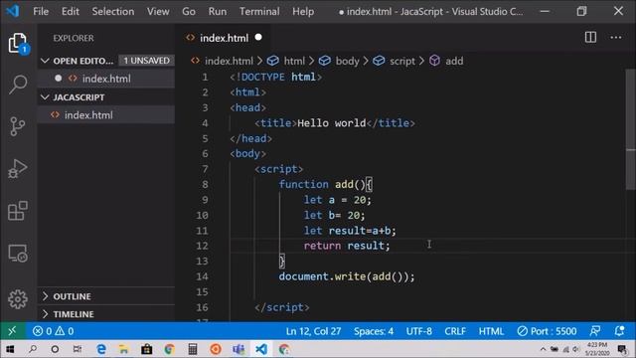This screenshot has width=636, height=358.
Task: Show errors and warnings count in status bar
Action: (x=53, y=331)
